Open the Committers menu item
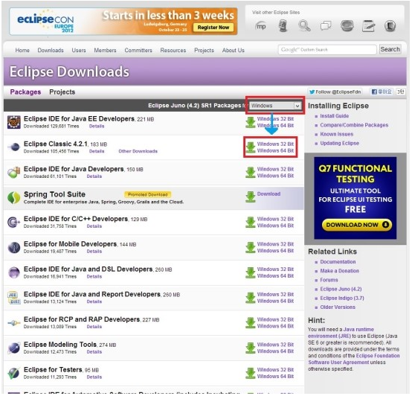This screenshot has width=412, height=396. click(x=138, y=50)
